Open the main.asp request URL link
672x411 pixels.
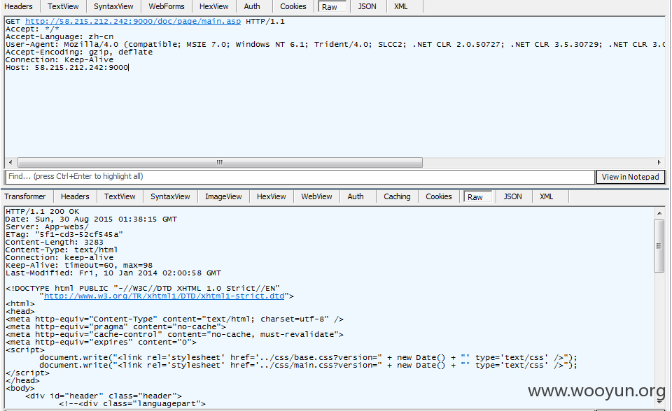(x=133, y=22)
